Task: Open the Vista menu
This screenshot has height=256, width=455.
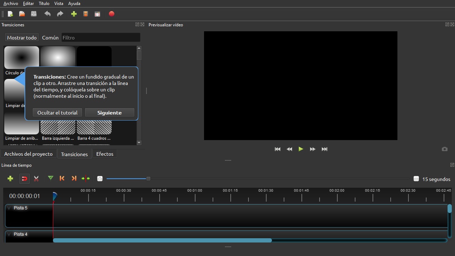Action: tap(59, 4)
